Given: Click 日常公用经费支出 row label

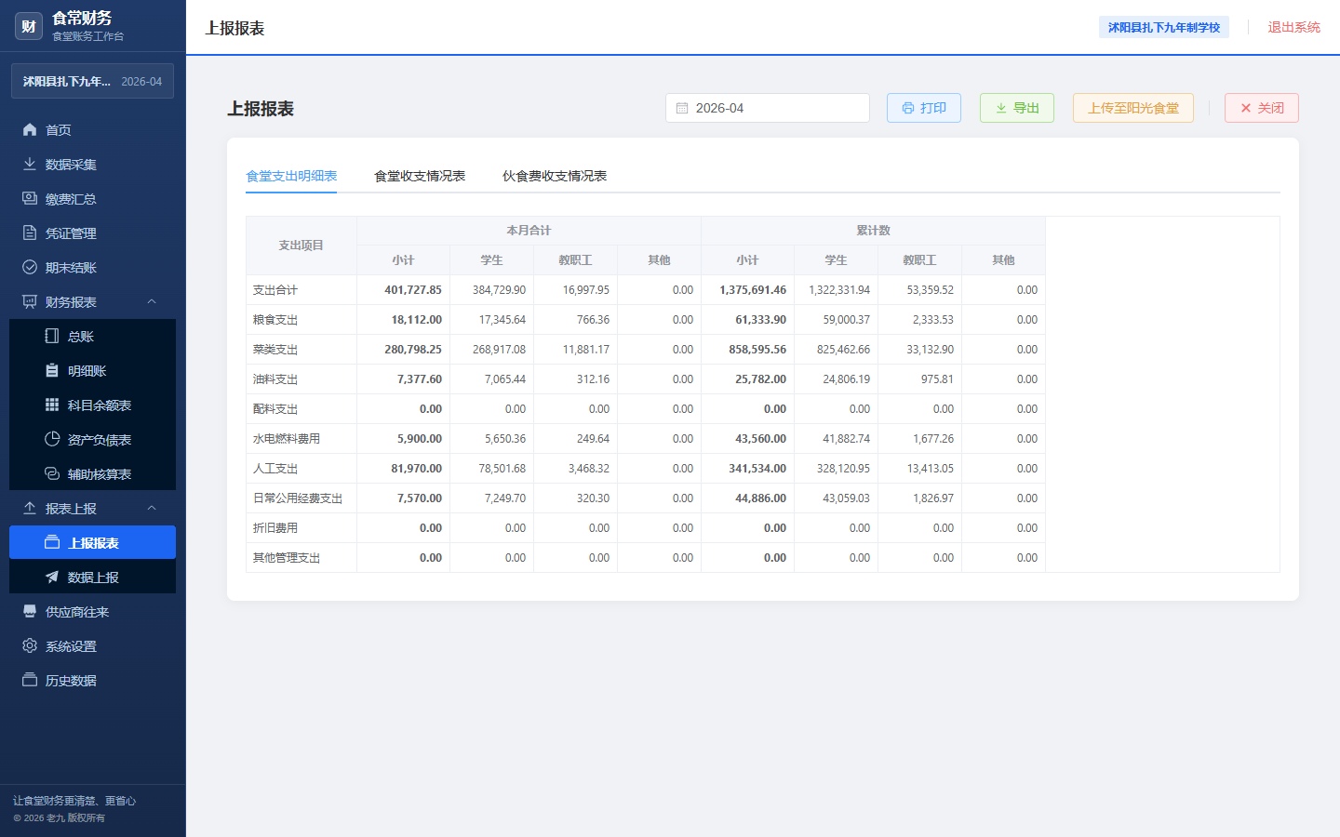Looking at the screenshot, I should tap(298, 498).
